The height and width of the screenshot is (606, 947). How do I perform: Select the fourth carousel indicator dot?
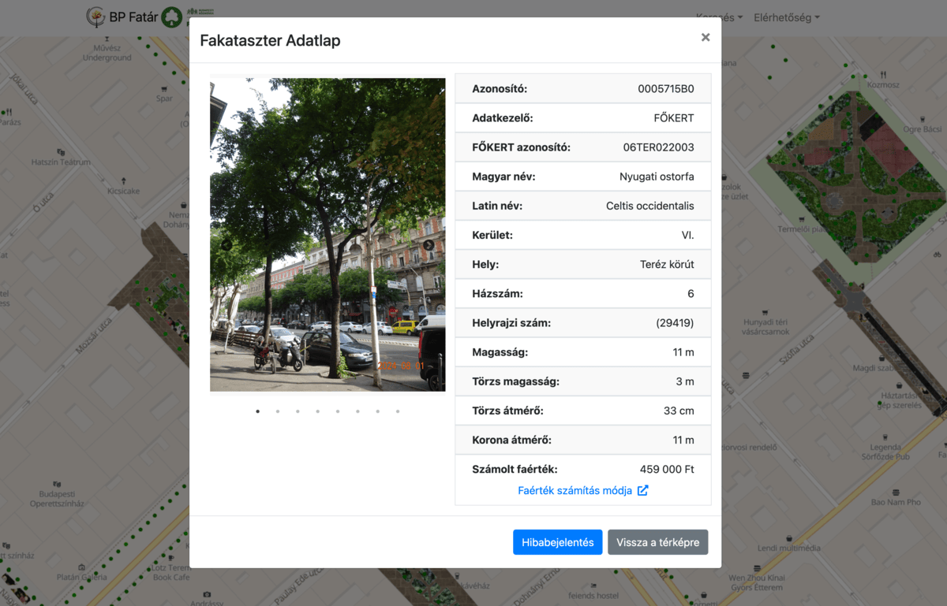(x=318, y=411)
